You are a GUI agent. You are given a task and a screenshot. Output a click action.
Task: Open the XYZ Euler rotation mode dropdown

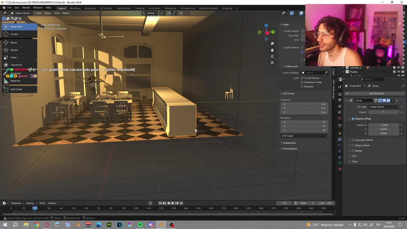pos(305,136)
